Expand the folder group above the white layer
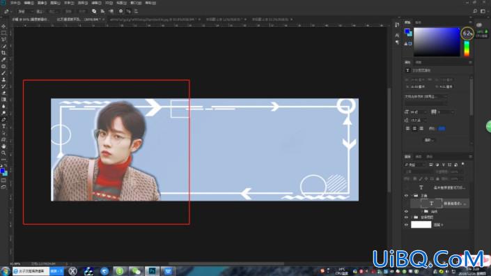The height and width of the screenshot is (276, 491). (x=412, y=217)
